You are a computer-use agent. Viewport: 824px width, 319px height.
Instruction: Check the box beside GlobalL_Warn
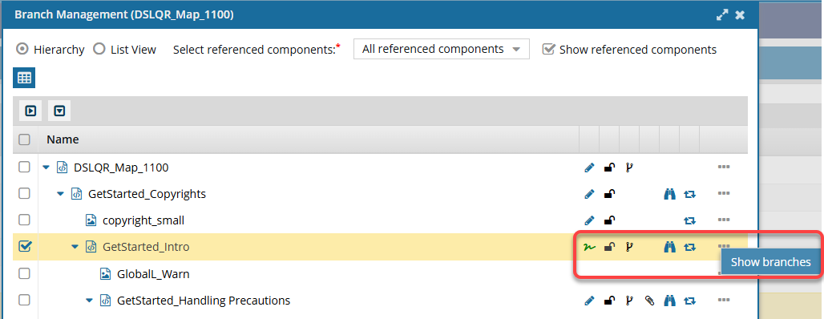pyautogui.click(x=24, y=274)
